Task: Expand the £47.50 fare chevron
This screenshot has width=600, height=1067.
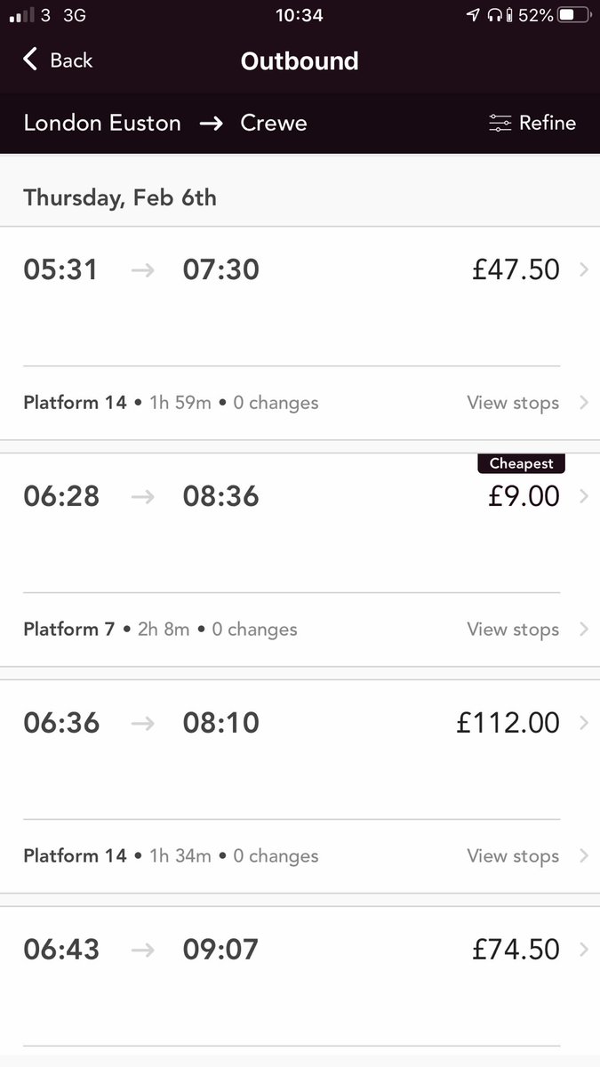Action: 584,269
